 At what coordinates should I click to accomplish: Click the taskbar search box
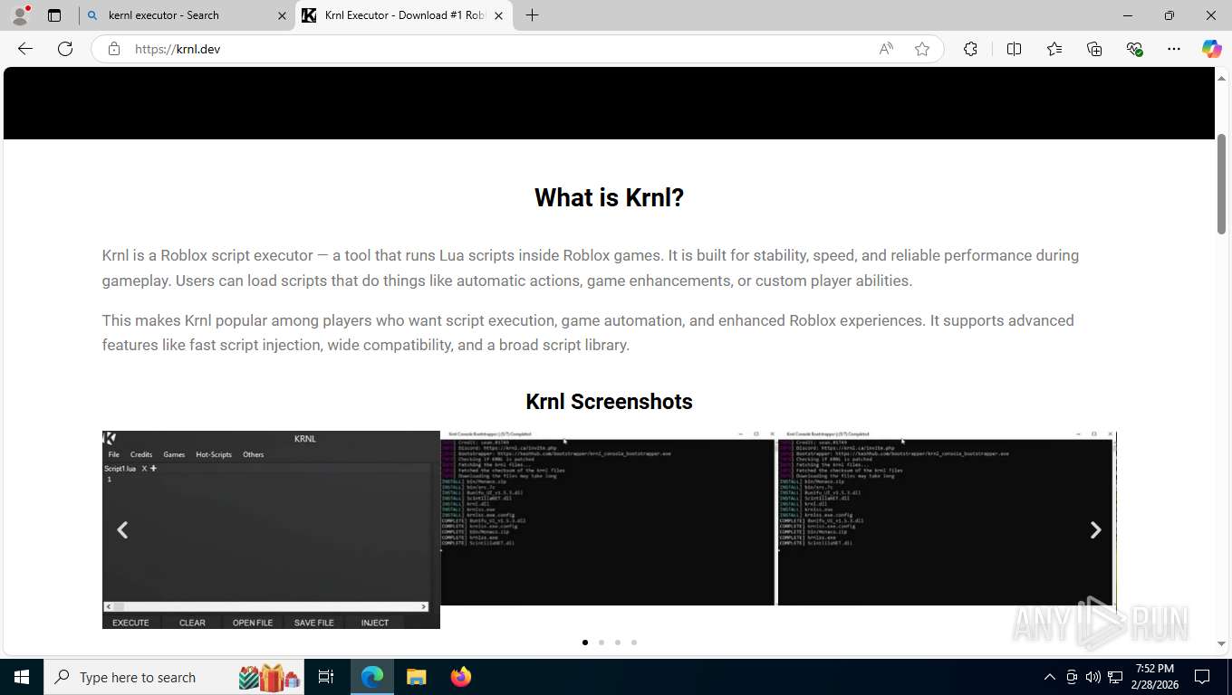point(176,677)
